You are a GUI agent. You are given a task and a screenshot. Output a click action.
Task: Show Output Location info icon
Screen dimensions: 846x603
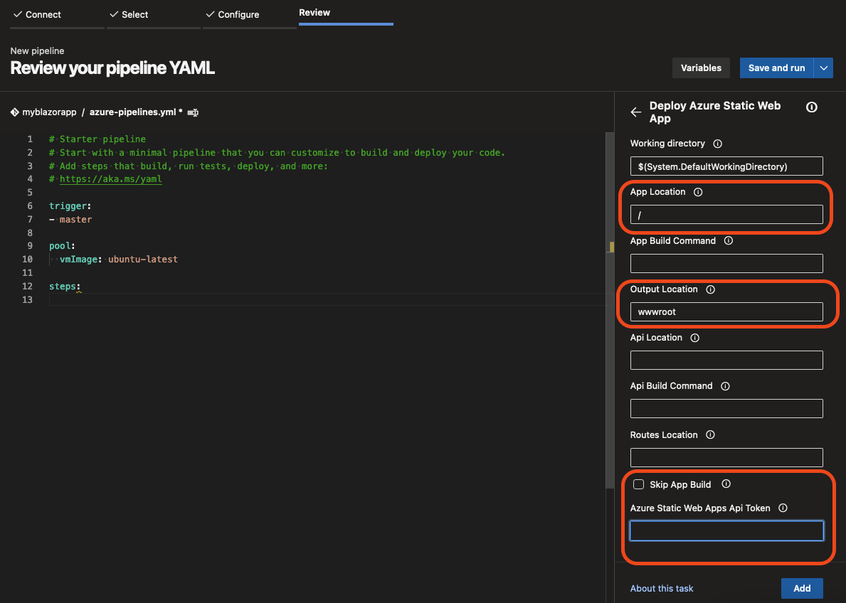pyautogui.click(x=711, y=289)
